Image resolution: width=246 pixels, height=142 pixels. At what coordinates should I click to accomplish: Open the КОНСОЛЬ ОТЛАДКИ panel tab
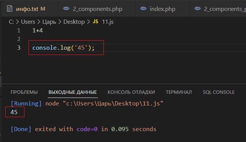(131, 92)
